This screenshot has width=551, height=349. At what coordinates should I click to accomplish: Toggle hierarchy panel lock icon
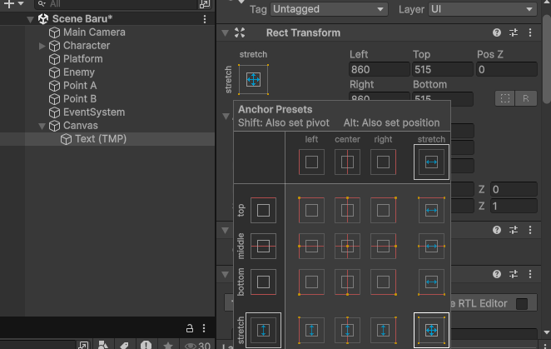[190, 328]
